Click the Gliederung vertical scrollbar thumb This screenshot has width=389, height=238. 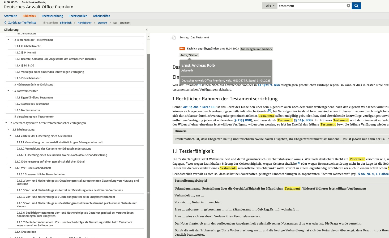[x=148, y=146]
